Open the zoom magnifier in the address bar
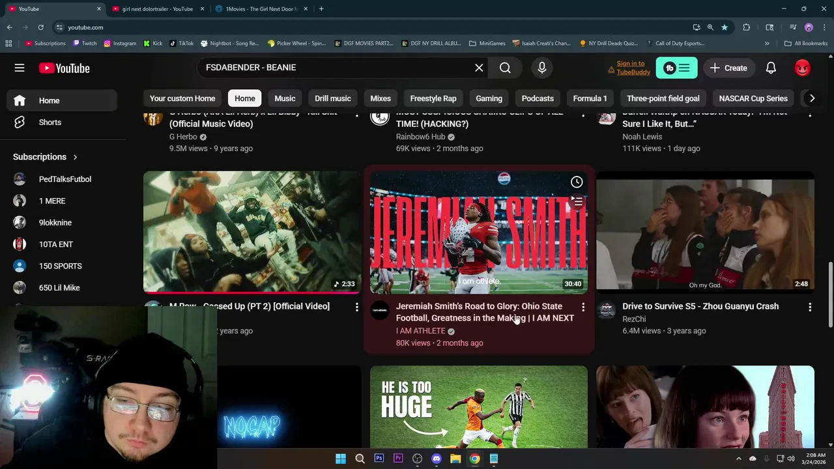This screenshot has height=469, width=834. point(710,27)
